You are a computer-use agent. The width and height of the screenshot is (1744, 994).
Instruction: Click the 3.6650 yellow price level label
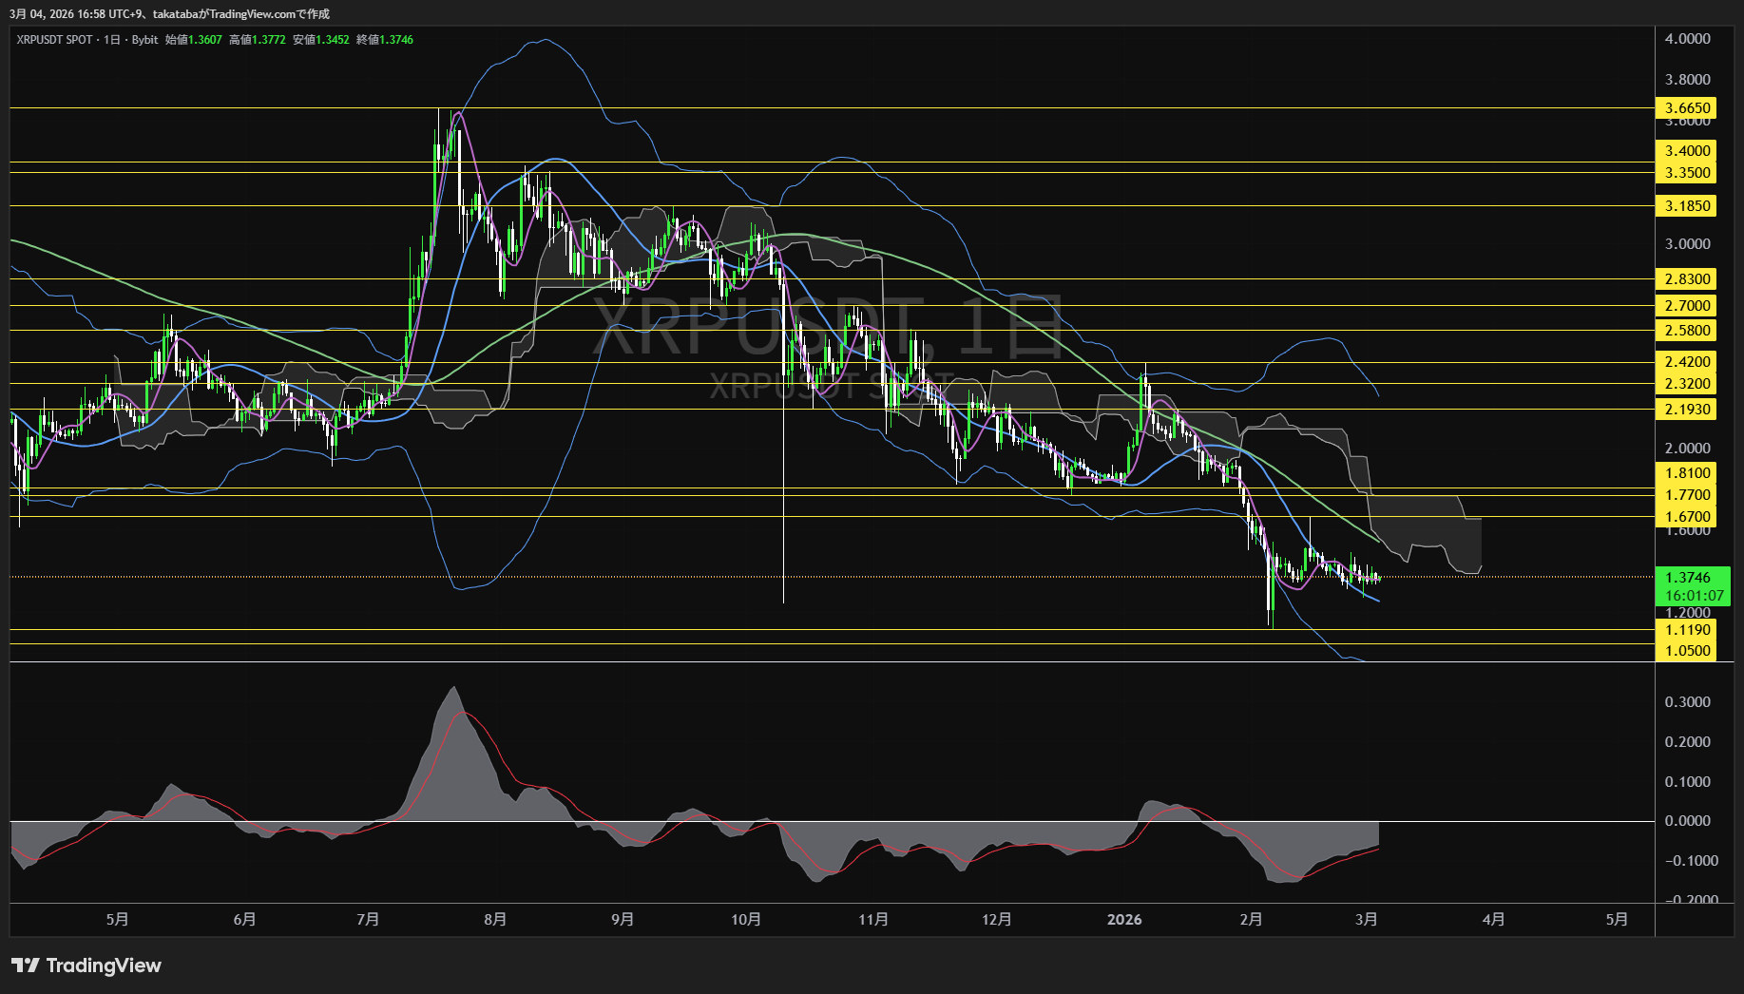tap(1686, 108)
